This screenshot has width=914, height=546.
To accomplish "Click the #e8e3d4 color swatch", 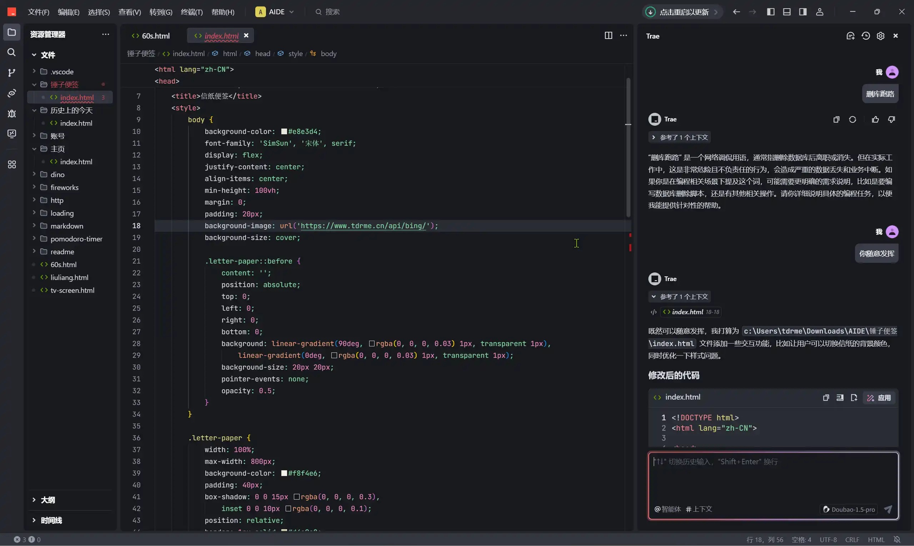I will [x=284, y=131].
